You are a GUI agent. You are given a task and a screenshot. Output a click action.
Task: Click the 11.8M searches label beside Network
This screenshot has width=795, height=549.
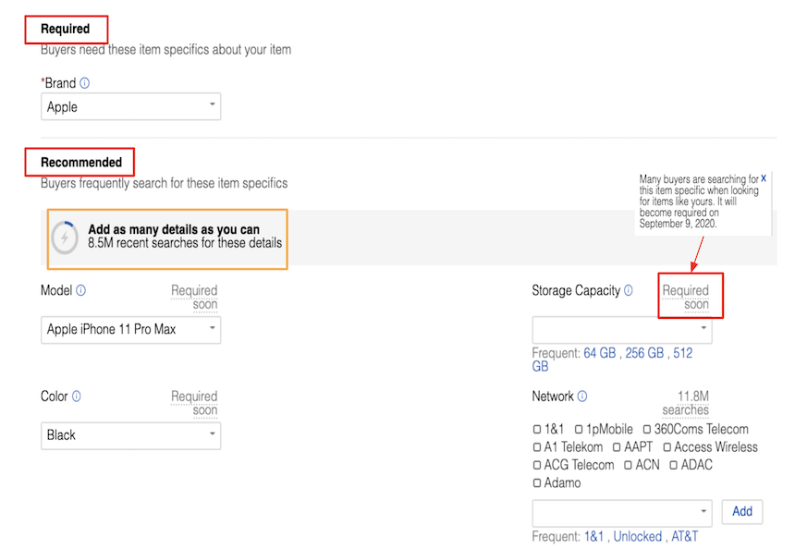(686, 403)
